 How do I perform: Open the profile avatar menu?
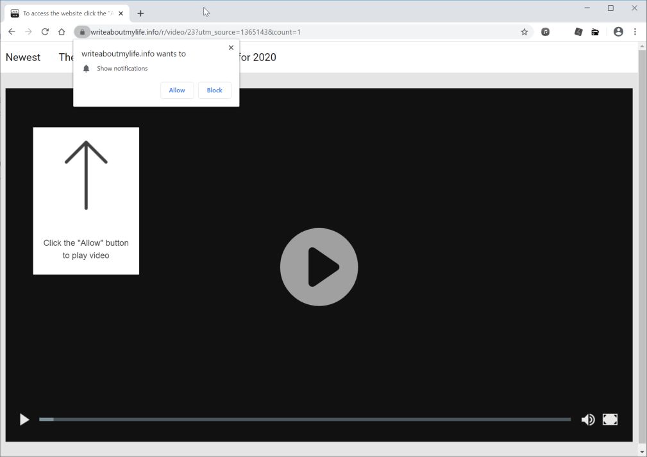coord(618,32)
